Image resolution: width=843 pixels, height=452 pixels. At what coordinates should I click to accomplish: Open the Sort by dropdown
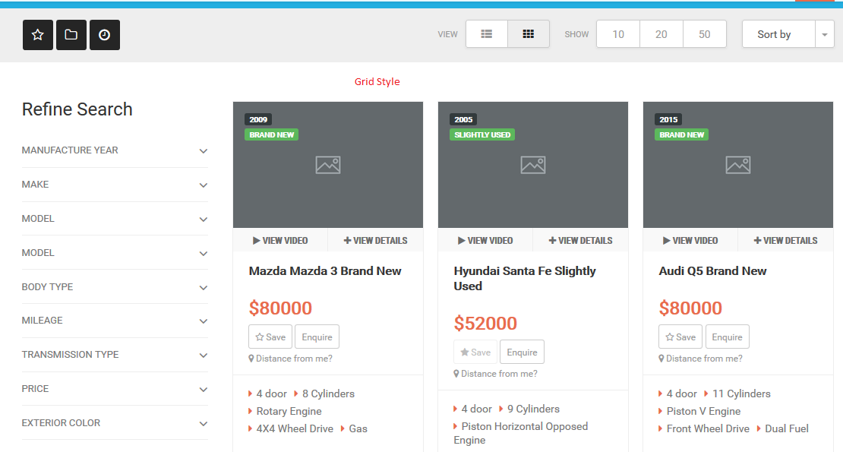click(788, 34)
